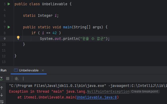Click the java.exe command line in the console
167x104 pixels.
tap(88, 86)
